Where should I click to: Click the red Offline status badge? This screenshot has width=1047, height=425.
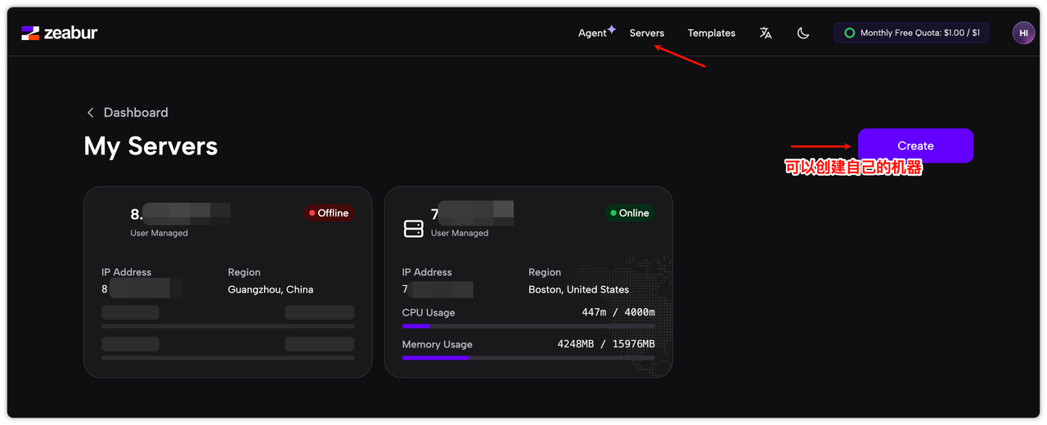pos(329,213)
